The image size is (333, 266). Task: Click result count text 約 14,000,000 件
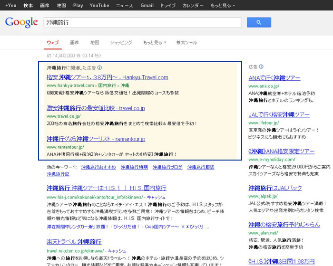click(64, 56)
